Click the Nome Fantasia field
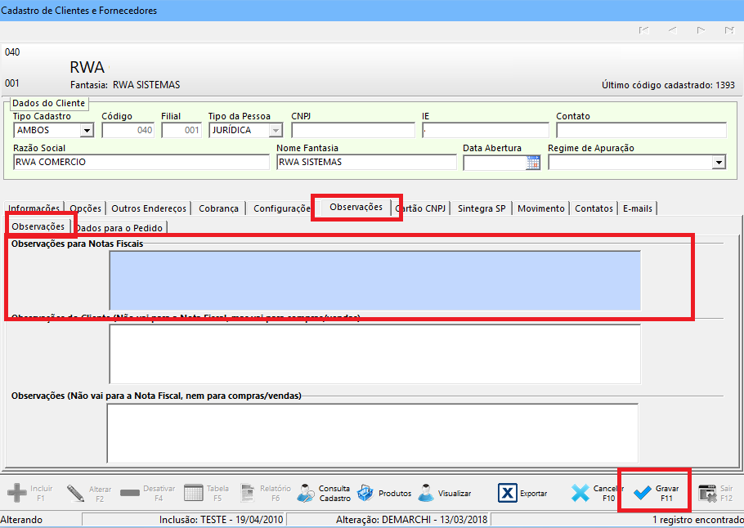 click(366, 163)
